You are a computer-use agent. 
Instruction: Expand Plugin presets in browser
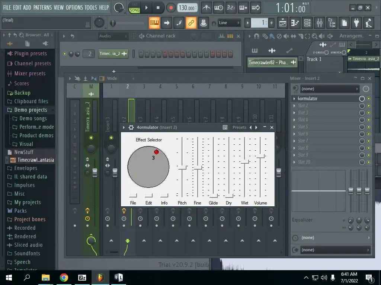click(31, 53)
